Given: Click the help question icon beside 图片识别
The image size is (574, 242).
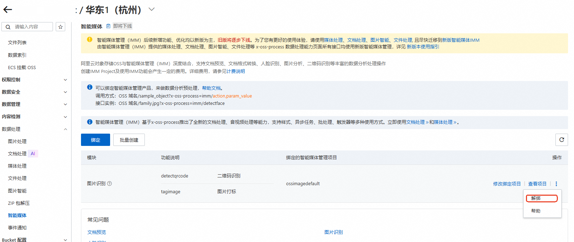Looking at the screenshot, I should 109,183.
